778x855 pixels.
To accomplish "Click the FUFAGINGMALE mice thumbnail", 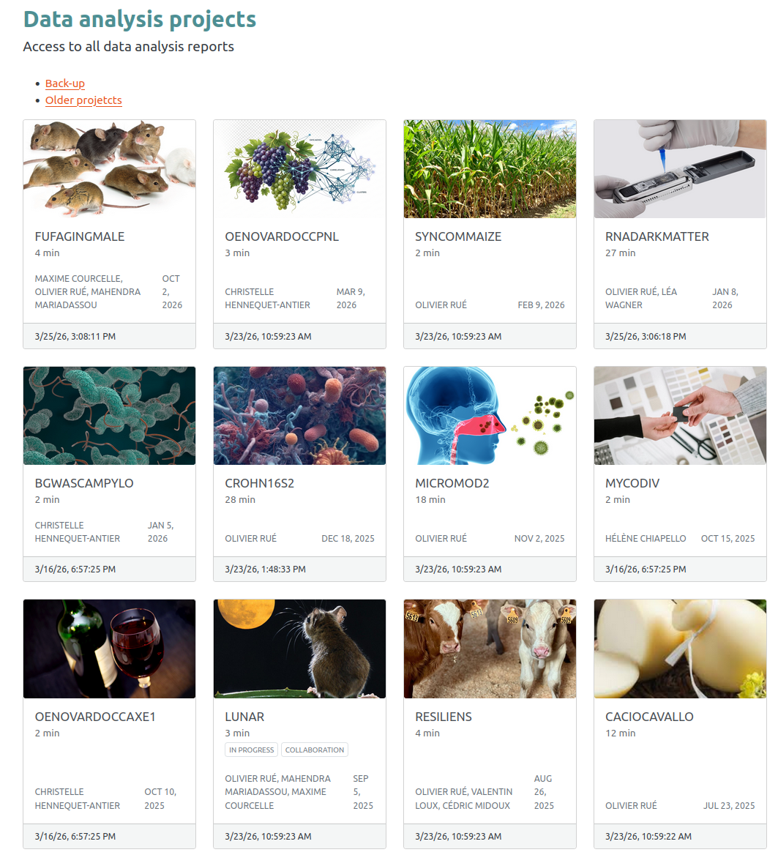I will click(x=109, y=169).
